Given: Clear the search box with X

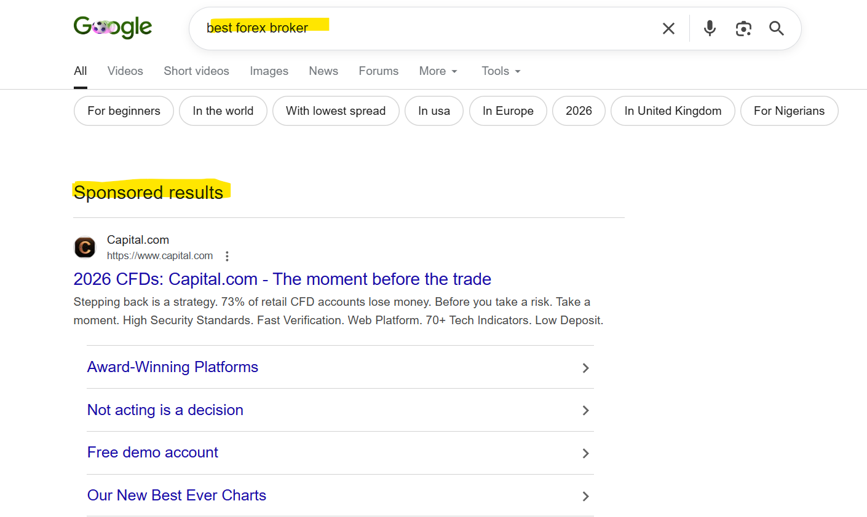Looking at the screenshot, I should pyautogui.click(x=668, y=28).
